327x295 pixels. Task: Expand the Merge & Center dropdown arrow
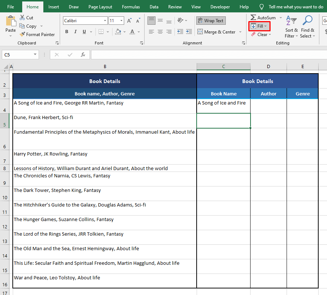pyautogui.click(x=240, y=32)
